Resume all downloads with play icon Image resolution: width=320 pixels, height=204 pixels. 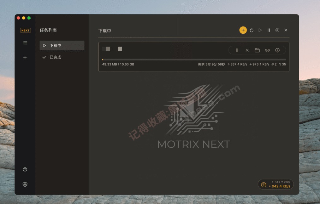tap(260, 30)
